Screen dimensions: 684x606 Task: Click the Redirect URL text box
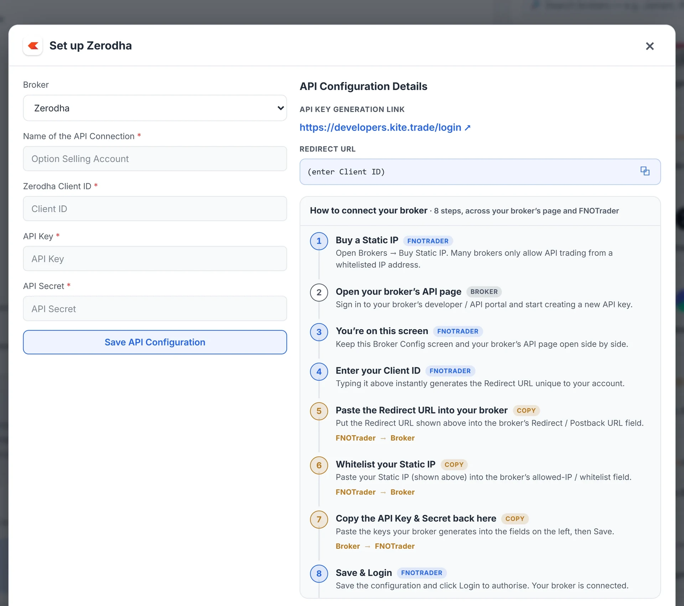click(x=480, y=172)
